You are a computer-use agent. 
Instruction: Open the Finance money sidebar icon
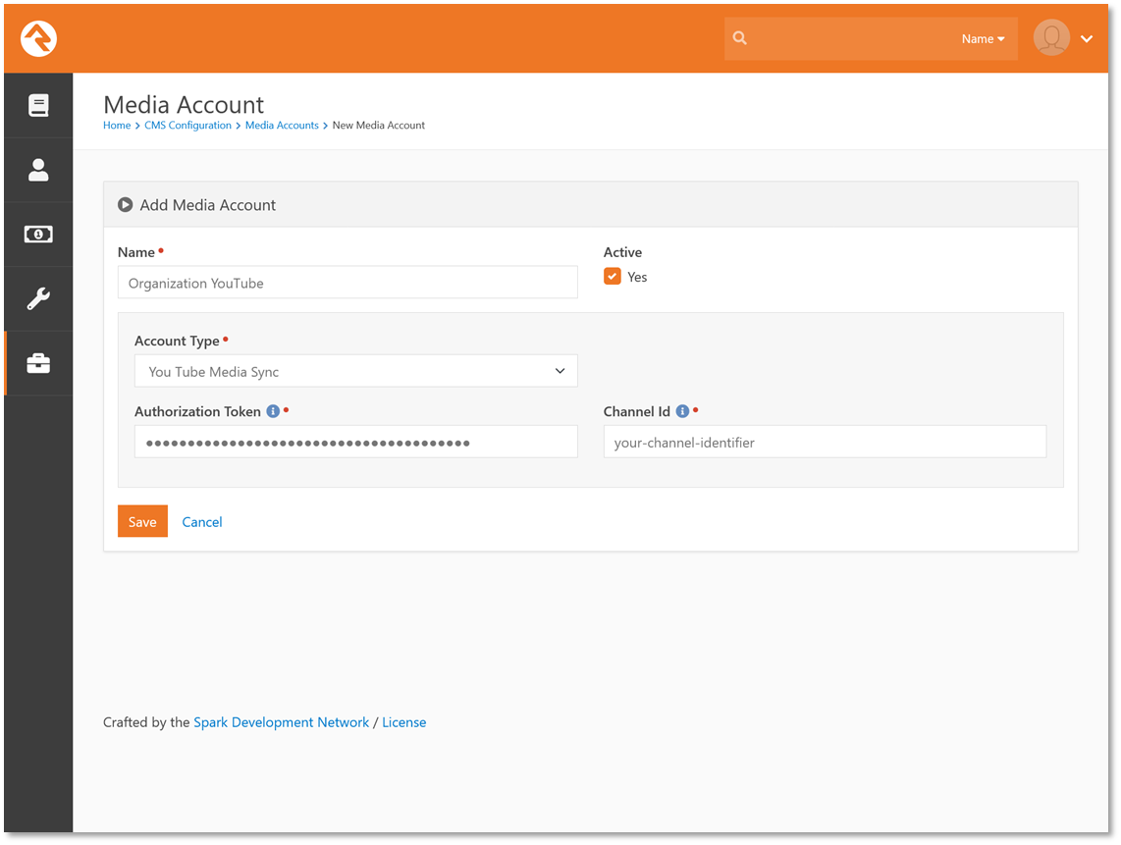38,235
